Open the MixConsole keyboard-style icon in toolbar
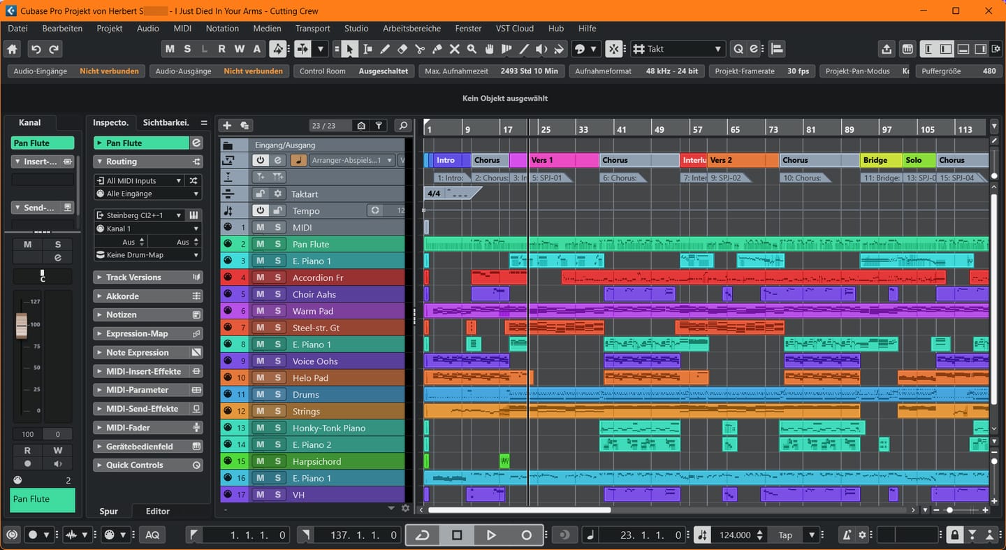Screen dimensions: 1006x550 pyautogui.click(x=907, y=49)
